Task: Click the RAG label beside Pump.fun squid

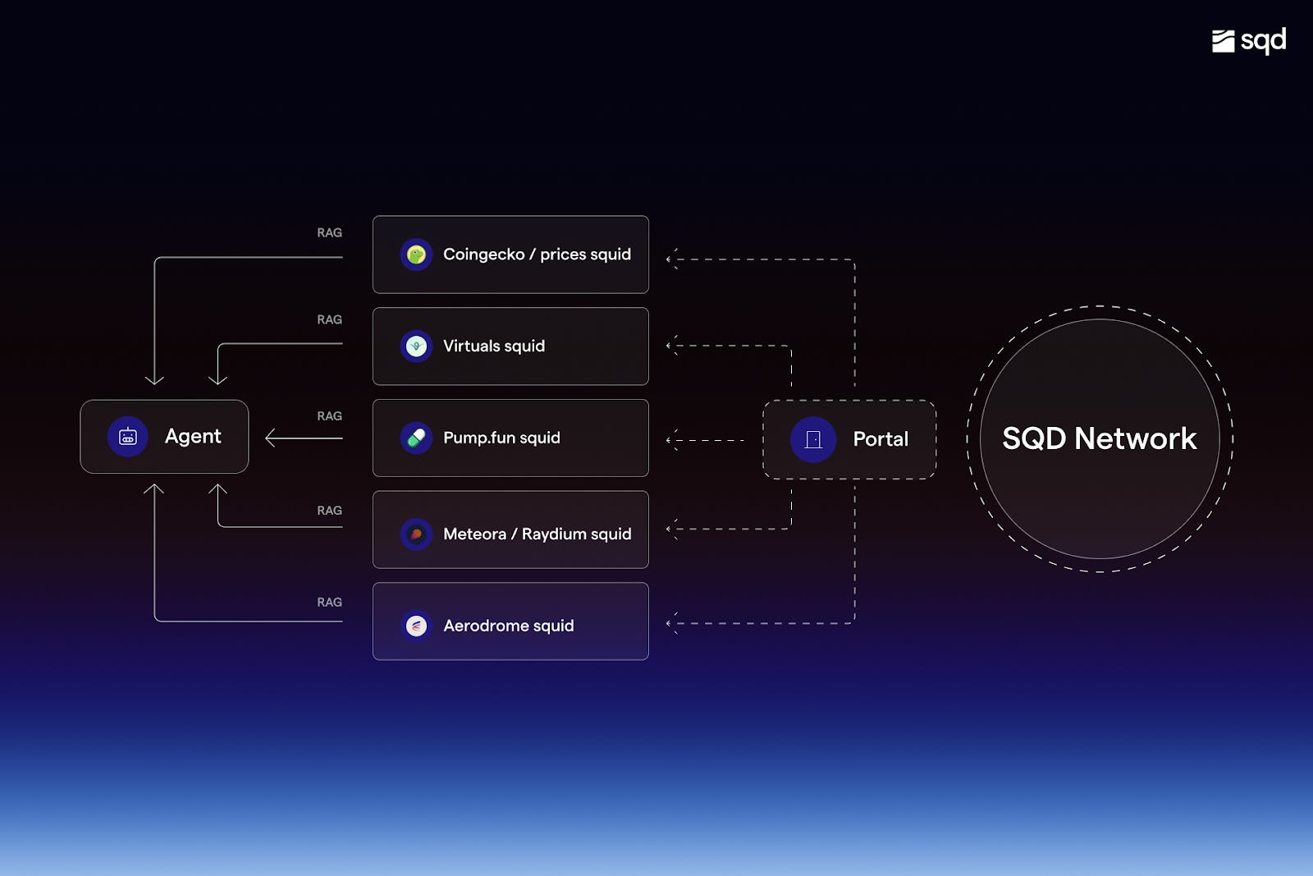Action: pos(329,416)
